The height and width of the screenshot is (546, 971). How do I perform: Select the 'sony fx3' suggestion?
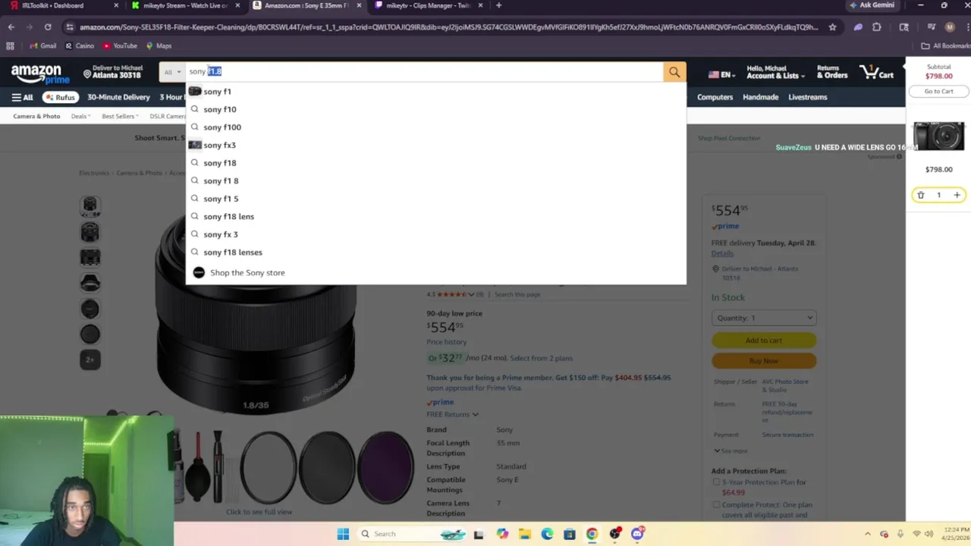point(435,145)
